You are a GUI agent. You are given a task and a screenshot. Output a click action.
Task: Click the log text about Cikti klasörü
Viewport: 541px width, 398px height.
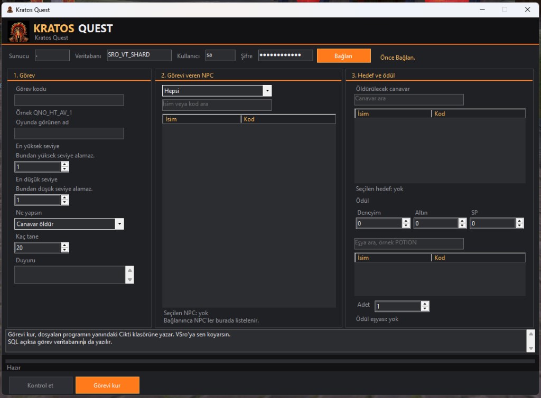[x=119, y=334]
